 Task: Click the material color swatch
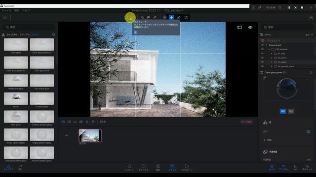pos(308,132)
